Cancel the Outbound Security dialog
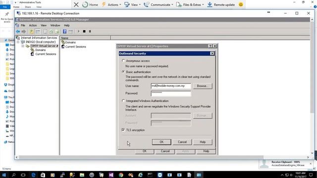The width and height of the screenshot is (317, 178). pos(182,142)
